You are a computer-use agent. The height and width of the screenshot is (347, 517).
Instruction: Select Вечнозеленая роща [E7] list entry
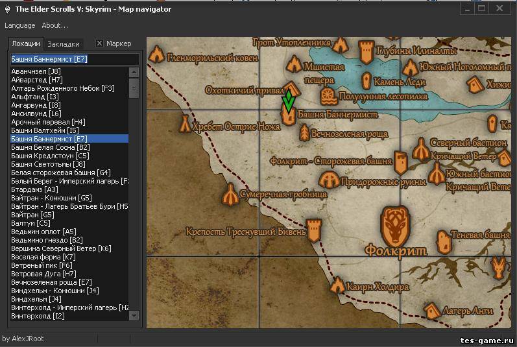click(x=69, y=282)
